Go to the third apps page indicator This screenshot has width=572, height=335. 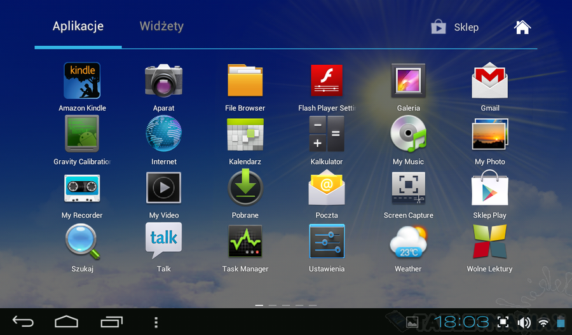(286, 305)
